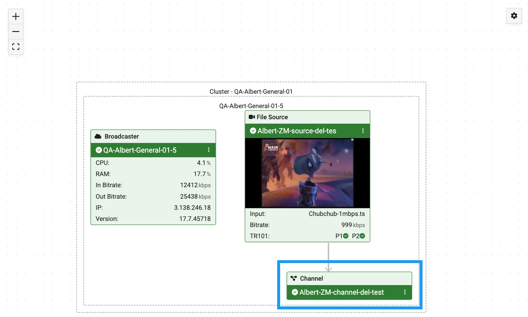
Task: Click the File Source camera icon
Action: (x=252, y=117)
